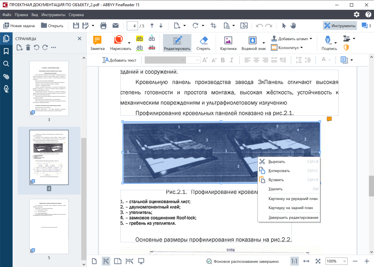Image resolution: width=374 pixels, height=267 pixels.
Task: Open the Edit (Правка) menu
Action: coord(21,15)
